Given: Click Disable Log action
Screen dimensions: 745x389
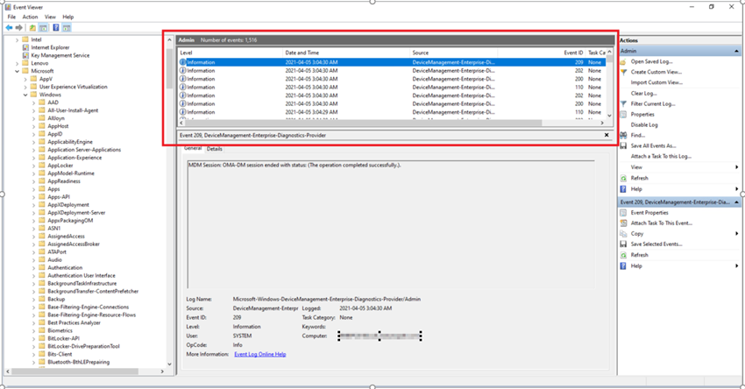Looking at the screenshot, I should pyautogui.click(x=644, y=125).
